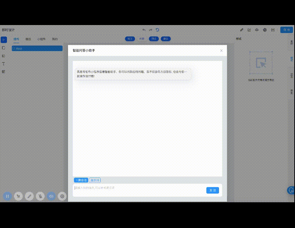Click the layout panel icon in top-right toolbar
Viewport: 295px width, 228px height.
(249, 30)
